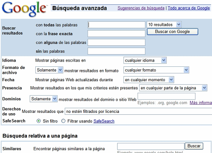Select Filtrar usando SafeSearch radio button
The image size is (212, 153).
pos(63,121)
